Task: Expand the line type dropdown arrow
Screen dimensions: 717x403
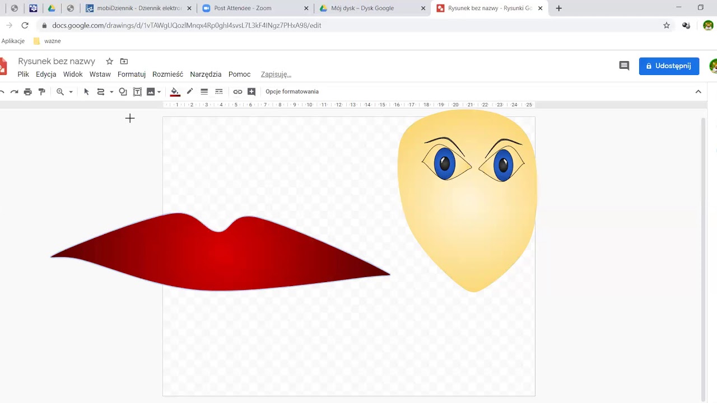Action: coord(111,92)
